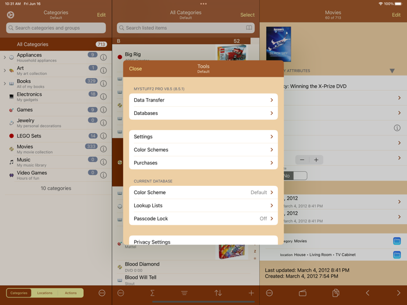Tap the barcode book icon in search field
The height and width of the screenshot is (305, 407).
click(249, 28)
